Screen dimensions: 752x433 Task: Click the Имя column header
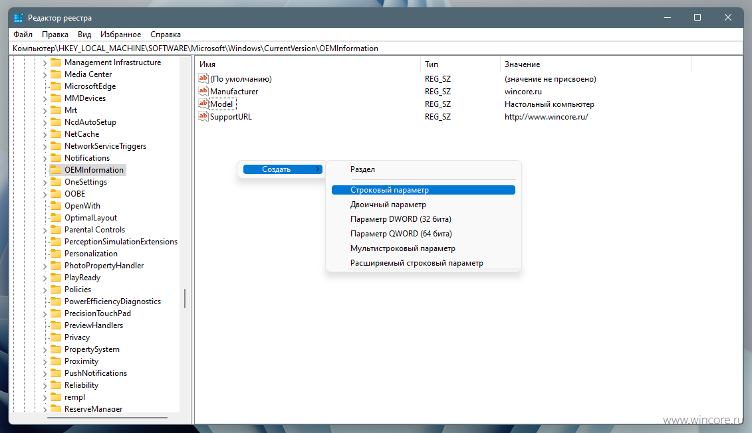308,64
